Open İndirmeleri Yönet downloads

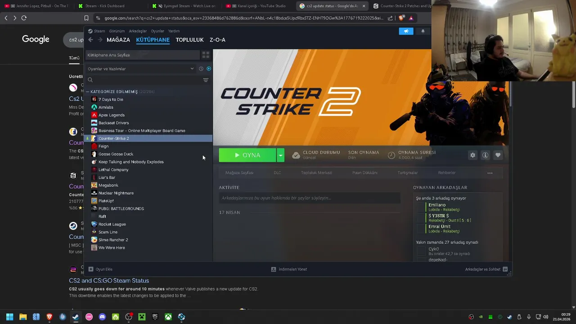click(289, 270)
